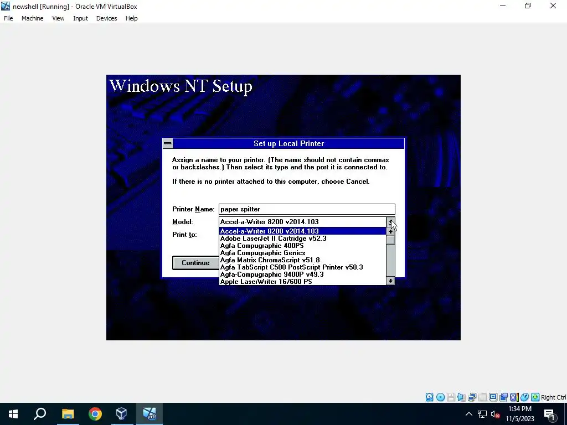Click the running newshell VM taskbar icon
Screen dimensions: 567x425
point(150,414)
